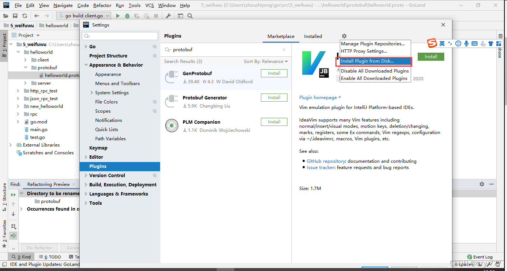Open the Sort By: Relevance dropdown
The width and height of the screenshot is (507, 271).
pos(266,61)
